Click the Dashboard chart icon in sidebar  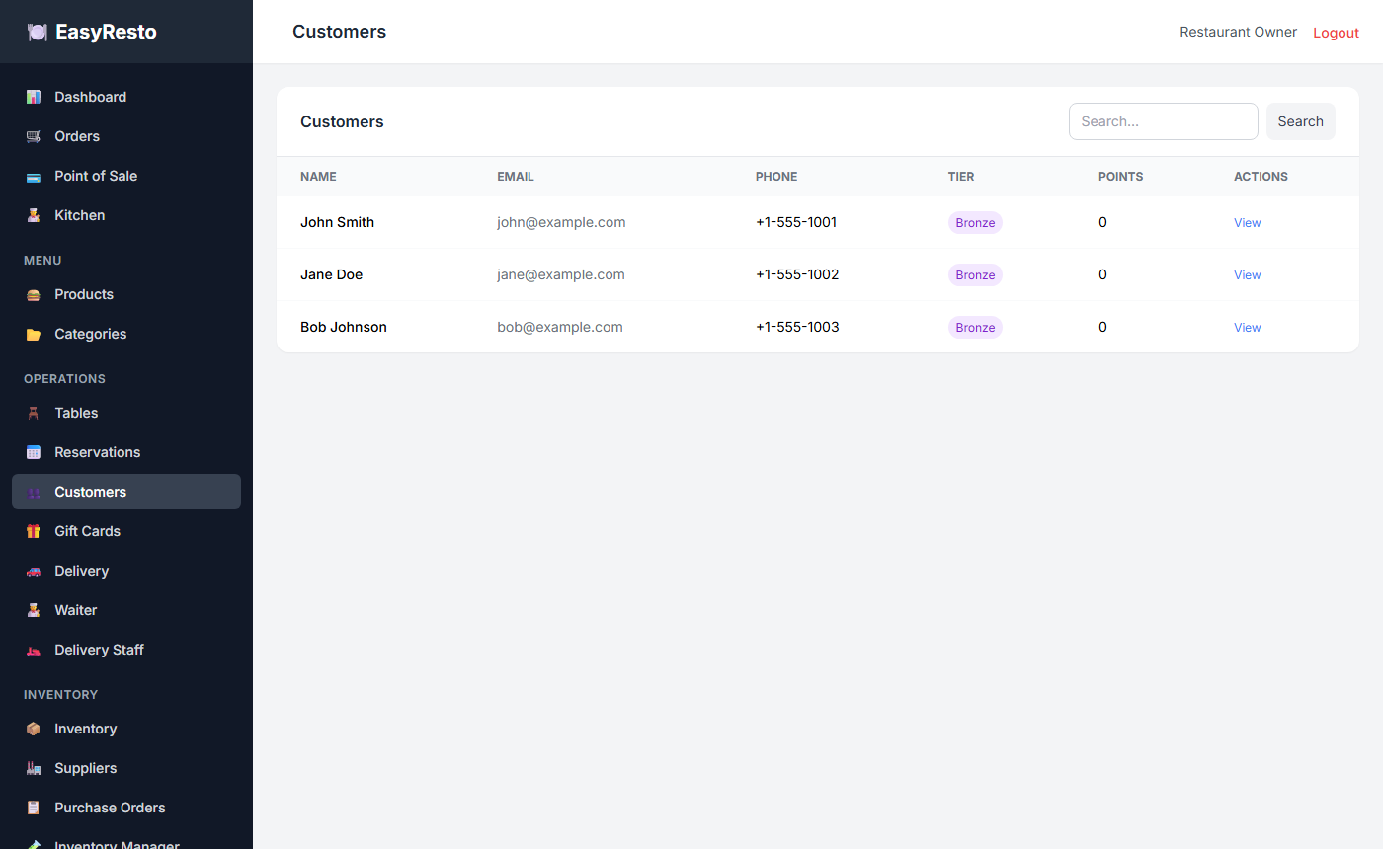(x=34, y=97)
